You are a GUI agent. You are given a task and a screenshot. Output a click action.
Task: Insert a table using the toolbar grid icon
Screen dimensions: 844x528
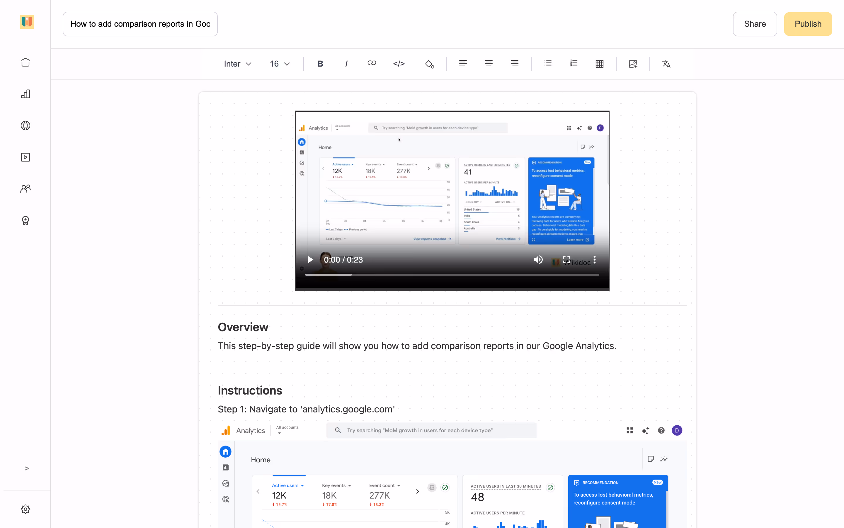599,64
